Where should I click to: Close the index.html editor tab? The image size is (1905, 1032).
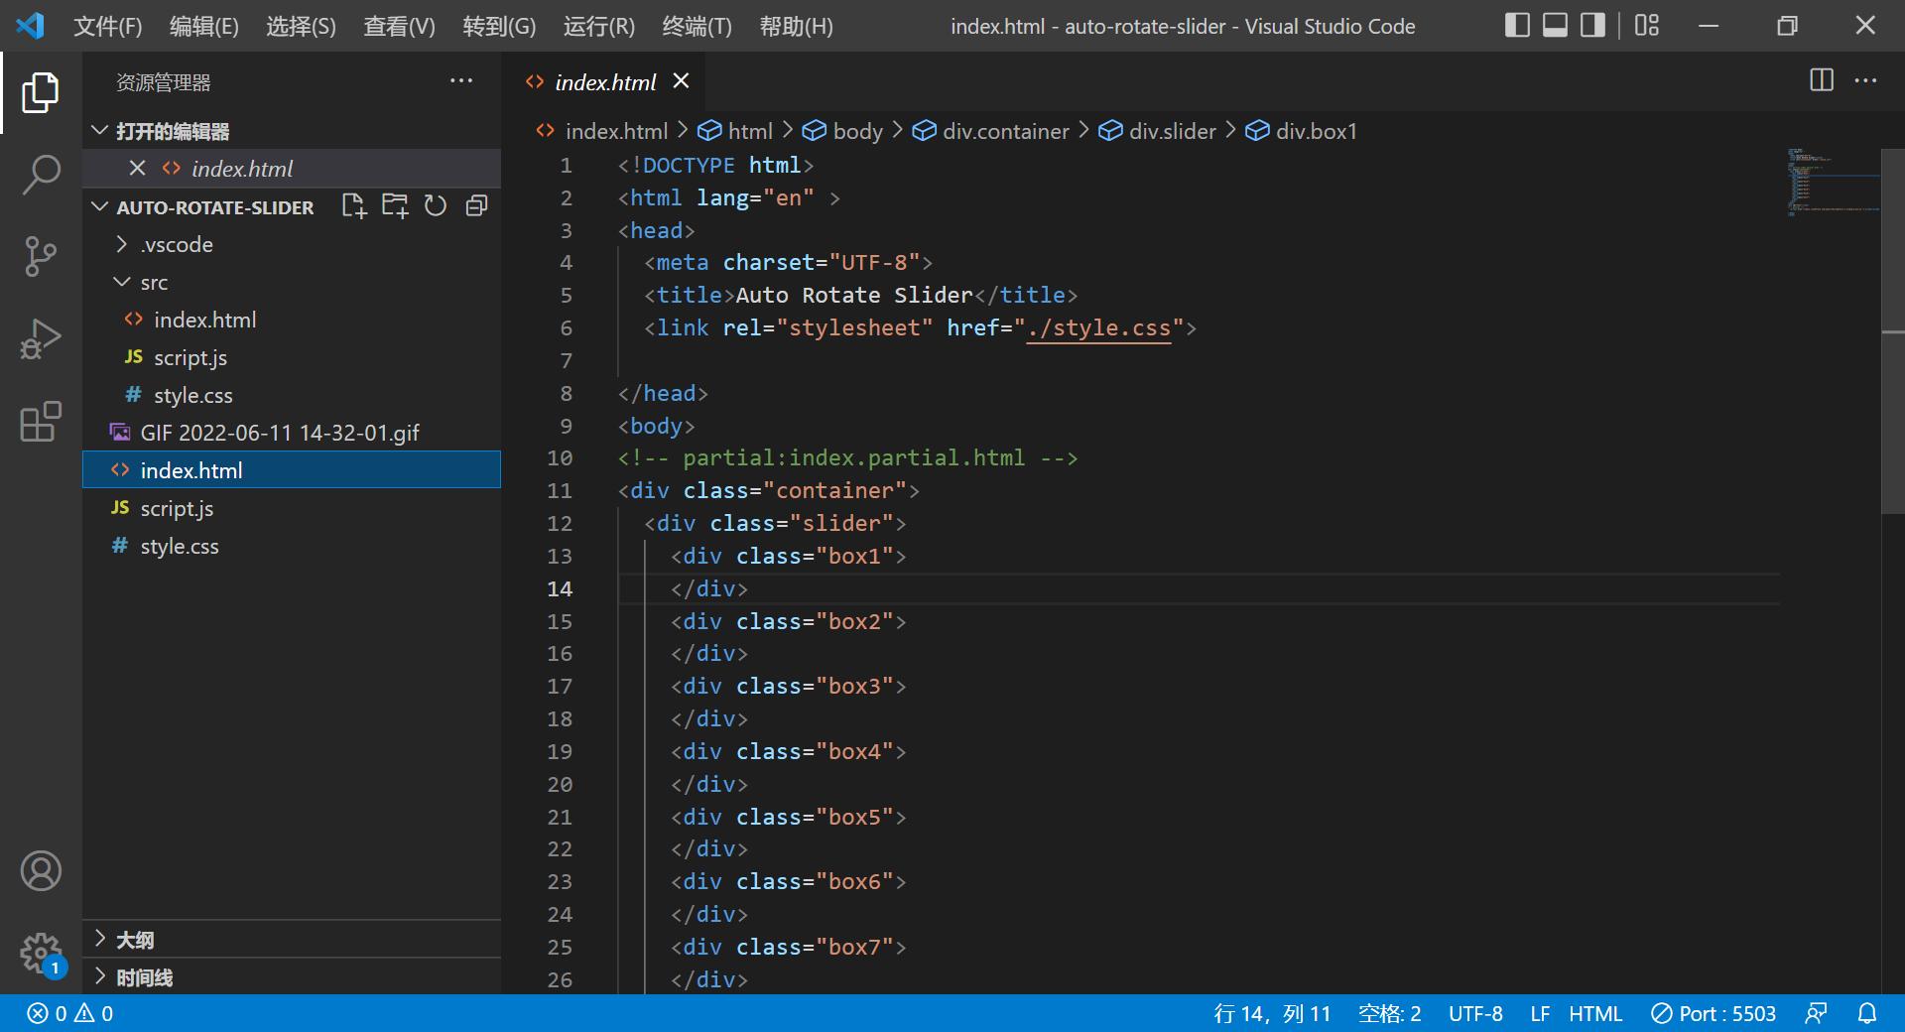681,81
